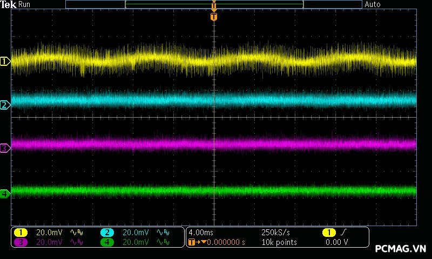Click the cyan channel 2 ground marker

(x=5, y=105)
